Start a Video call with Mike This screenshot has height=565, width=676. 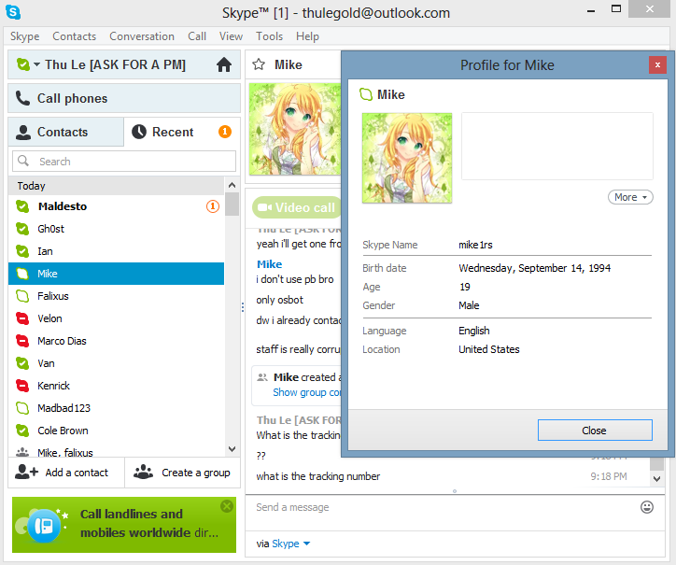tap(297, 207)
